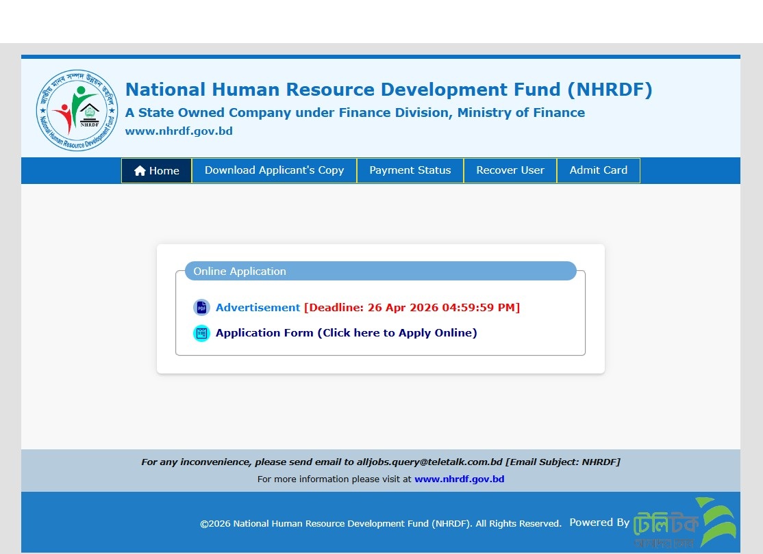Screen dimensions: 763x554
Task: Select Admit Card from navigation bar
Action: (x=598, y=170)
